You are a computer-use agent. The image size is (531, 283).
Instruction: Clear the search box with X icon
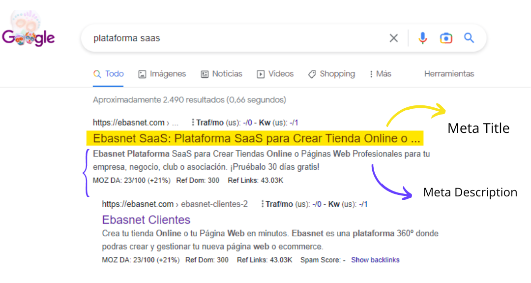pos(393,38)
